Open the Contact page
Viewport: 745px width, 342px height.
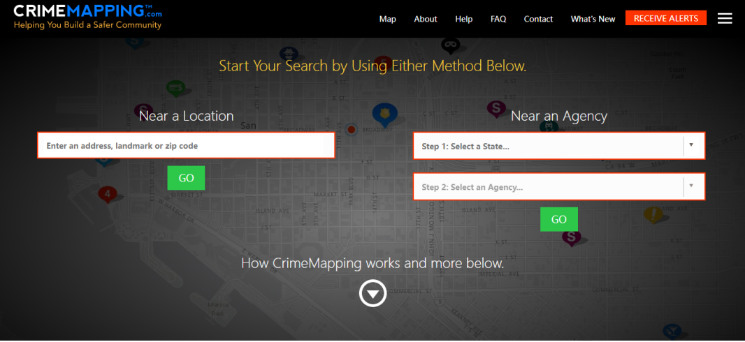click(x=538, y=19)
